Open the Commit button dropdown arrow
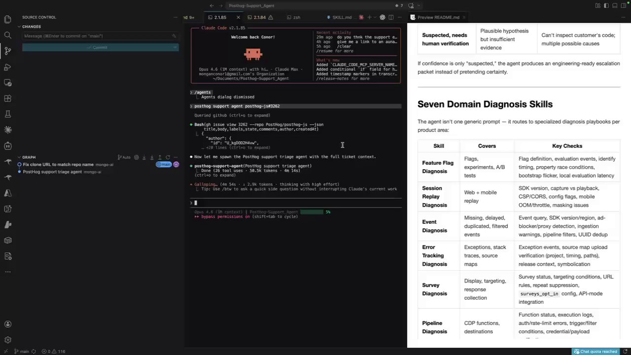Image resolution: width=631 pixels, height=355 pixels. click(x=175, y=47)
